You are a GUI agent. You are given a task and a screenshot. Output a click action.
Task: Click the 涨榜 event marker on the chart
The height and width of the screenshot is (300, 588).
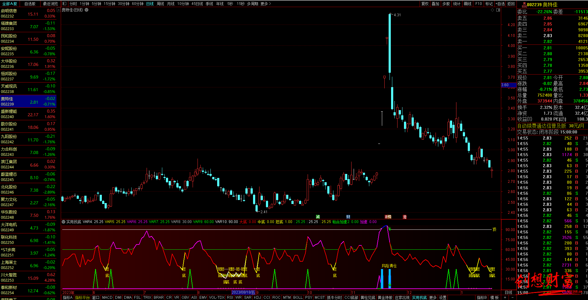tap(388, 217)
